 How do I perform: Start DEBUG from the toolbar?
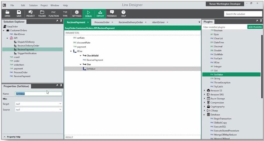88,14
